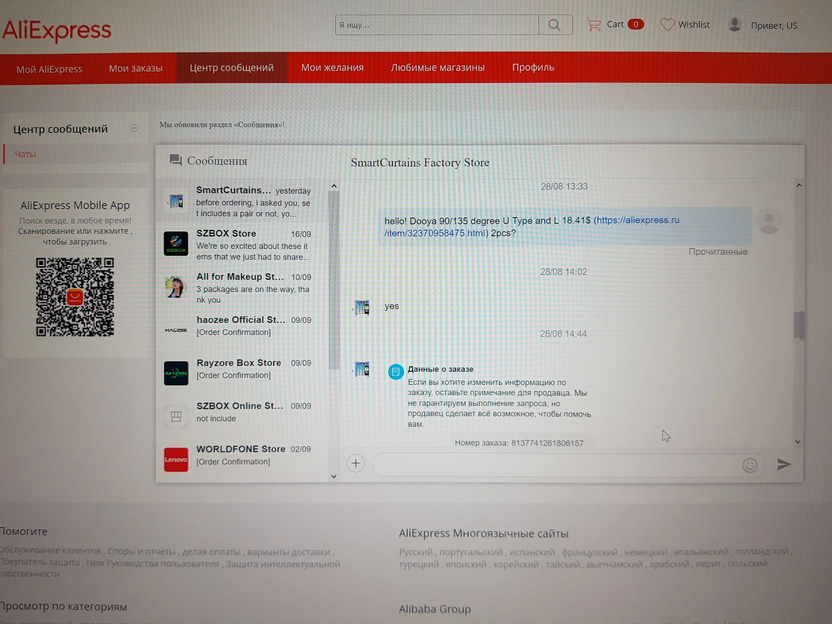Screen dimensions: 832x624
Task: Open the emoji smiley picker
Action: 749,465
